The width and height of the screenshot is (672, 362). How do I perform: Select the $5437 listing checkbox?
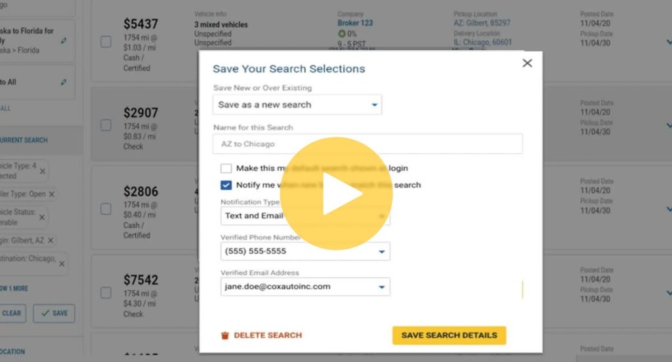tap(106, 42)
